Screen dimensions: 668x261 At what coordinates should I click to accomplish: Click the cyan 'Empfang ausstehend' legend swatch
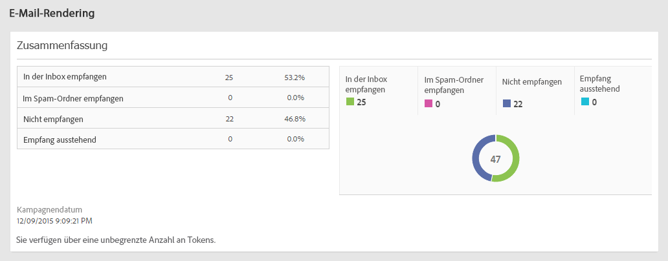pos(584,101)
